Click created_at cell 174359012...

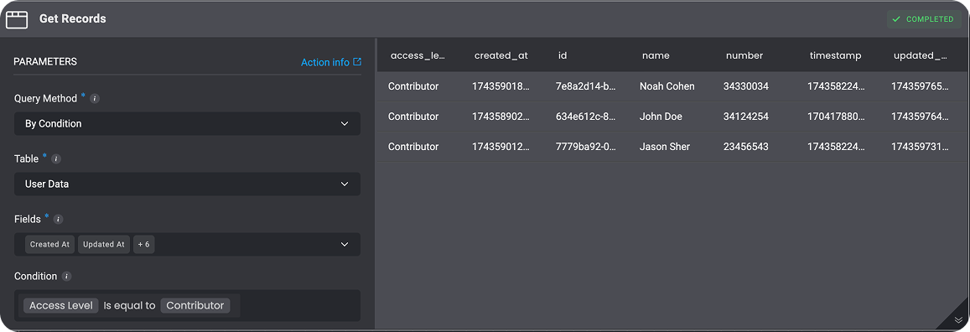coord(501,148)
